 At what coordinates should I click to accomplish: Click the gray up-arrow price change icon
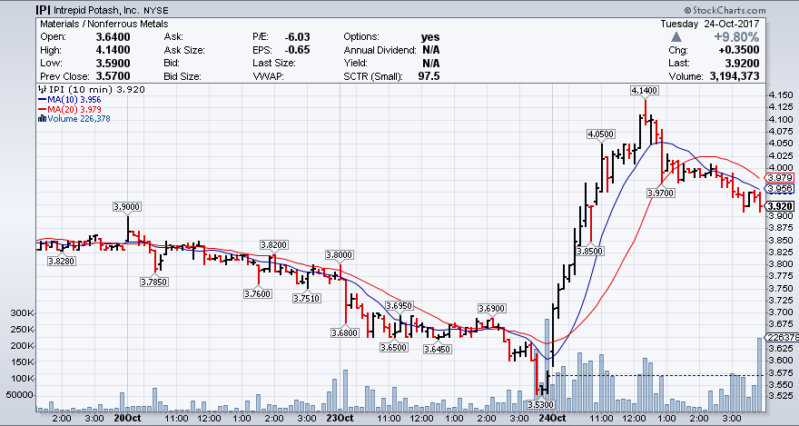(676, 37)
